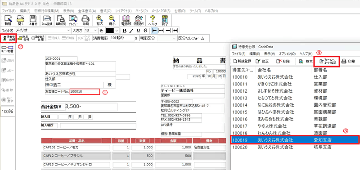The image size is (360, 170).
Task: Open ヘルプ question mark icon
Action: 153,20
